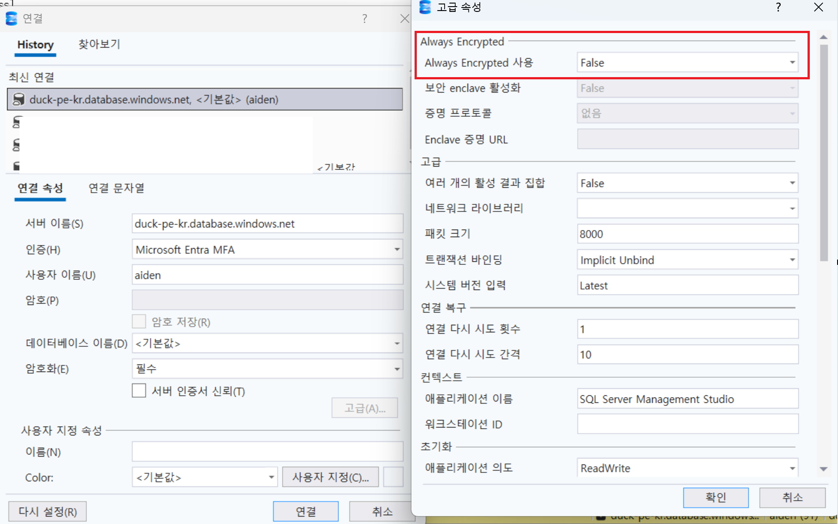This screenshot has height=524, width=838.
Task: Click the database icon beside duck-pe-kr connection entry
Action: click(x=19, y=99)
